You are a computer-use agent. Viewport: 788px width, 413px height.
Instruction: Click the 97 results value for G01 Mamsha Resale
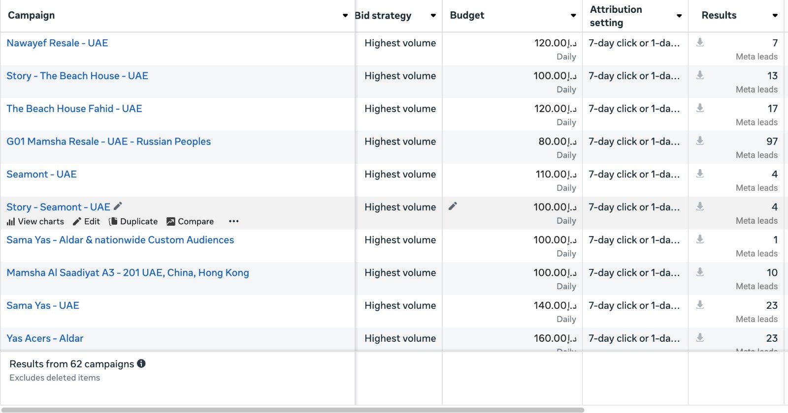coord(772,142)
